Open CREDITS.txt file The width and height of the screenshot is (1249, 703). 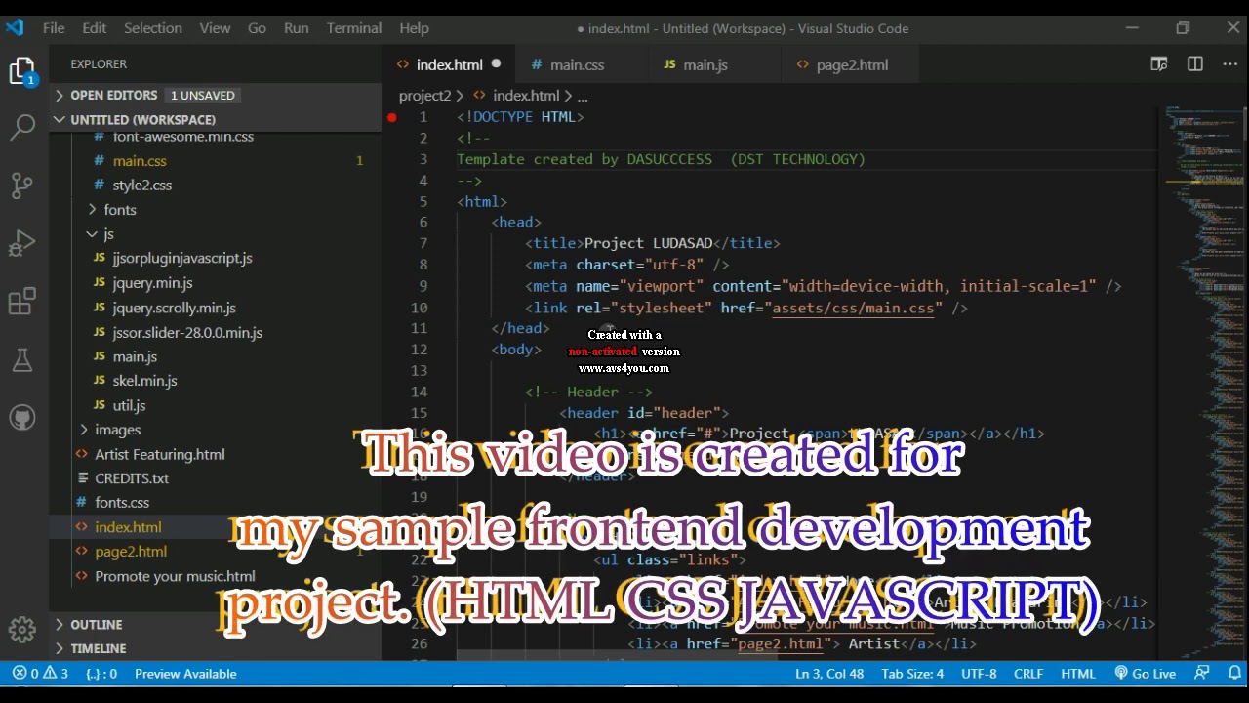[132, 478]
